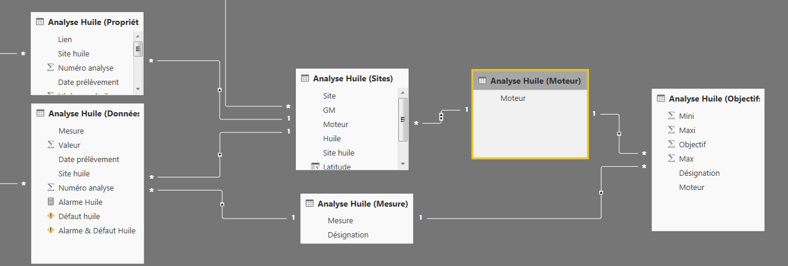Click scroll-up arrow in Analyse Huile (Propriétés) table
Screen dimensions: 788x266
tap(138, 36)
